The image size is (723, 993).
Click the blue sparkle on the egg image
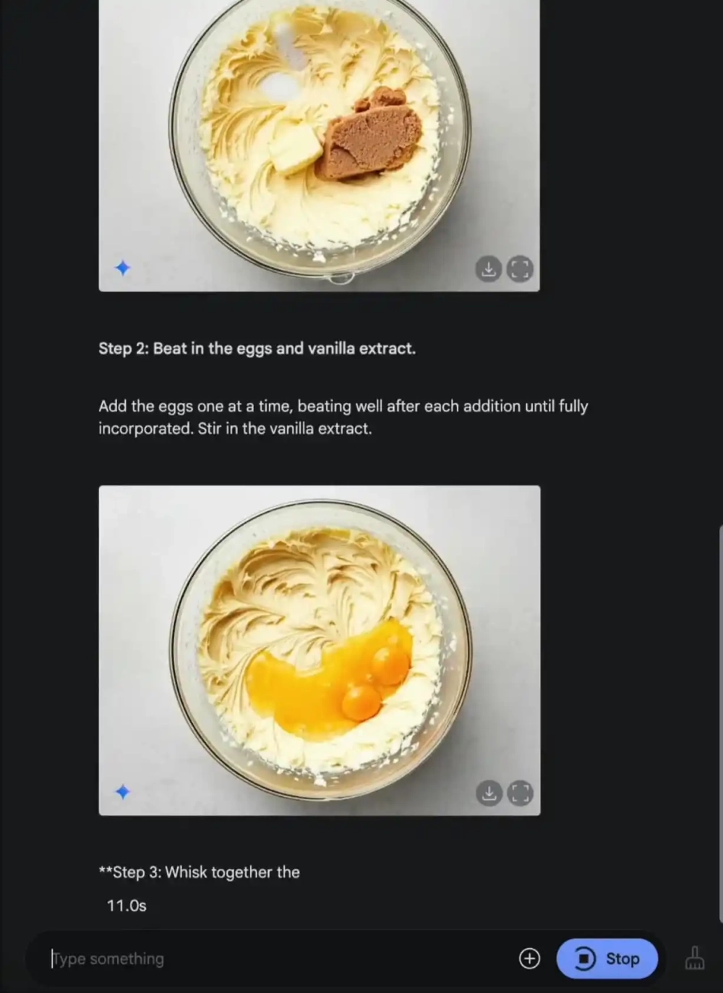pos(123,792)
